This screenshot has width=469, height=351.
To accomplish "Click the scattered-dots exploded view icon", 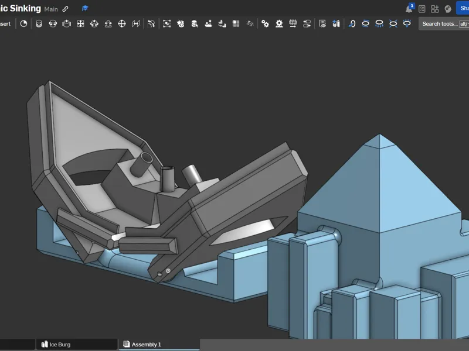I will point(250,23).
